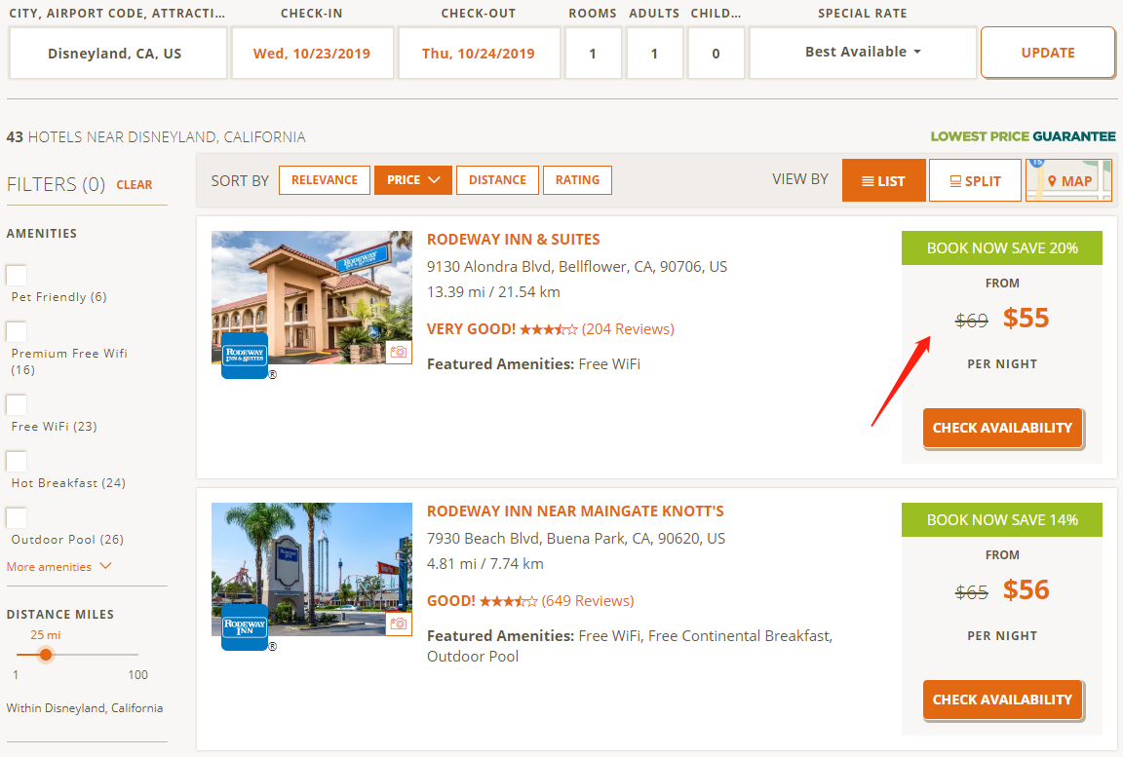Screen dimensions: 1123x757
Task: Open photo gallery icon on Maingate Knott's image
Action: (398, 624)
